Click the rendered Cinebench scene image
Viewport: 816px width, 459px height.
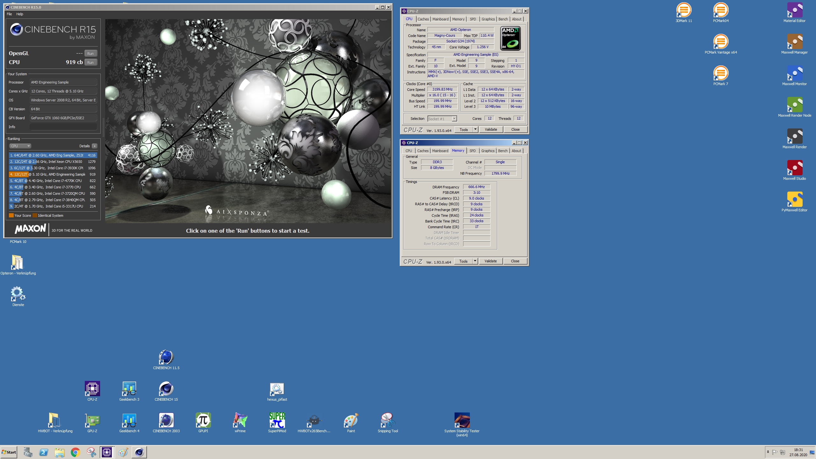[248, 121]
